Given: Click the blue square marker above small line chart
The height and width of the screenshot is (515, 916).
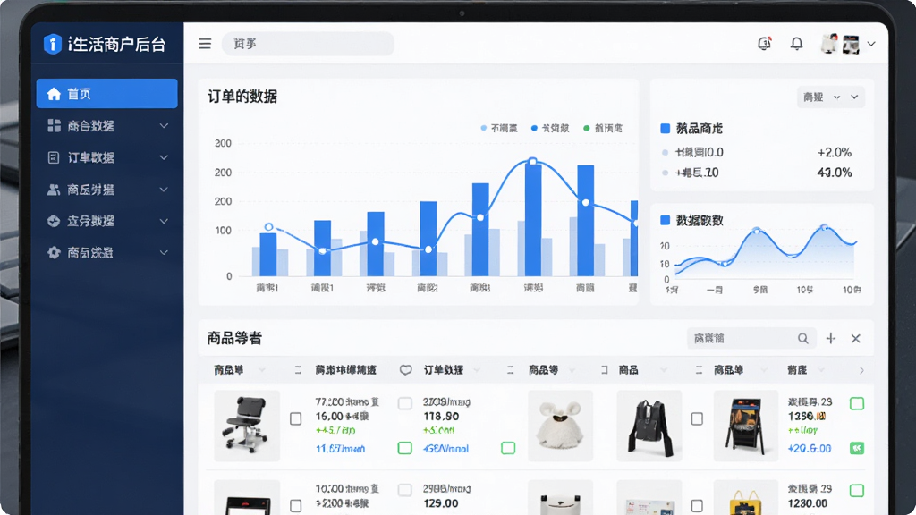Looking at the screenshot, I should coord(665,220).
